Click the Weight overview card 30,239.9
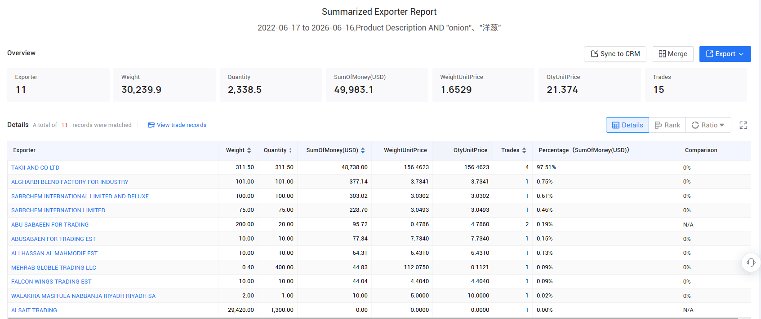The image size is (761, 319). coord(165,85)
